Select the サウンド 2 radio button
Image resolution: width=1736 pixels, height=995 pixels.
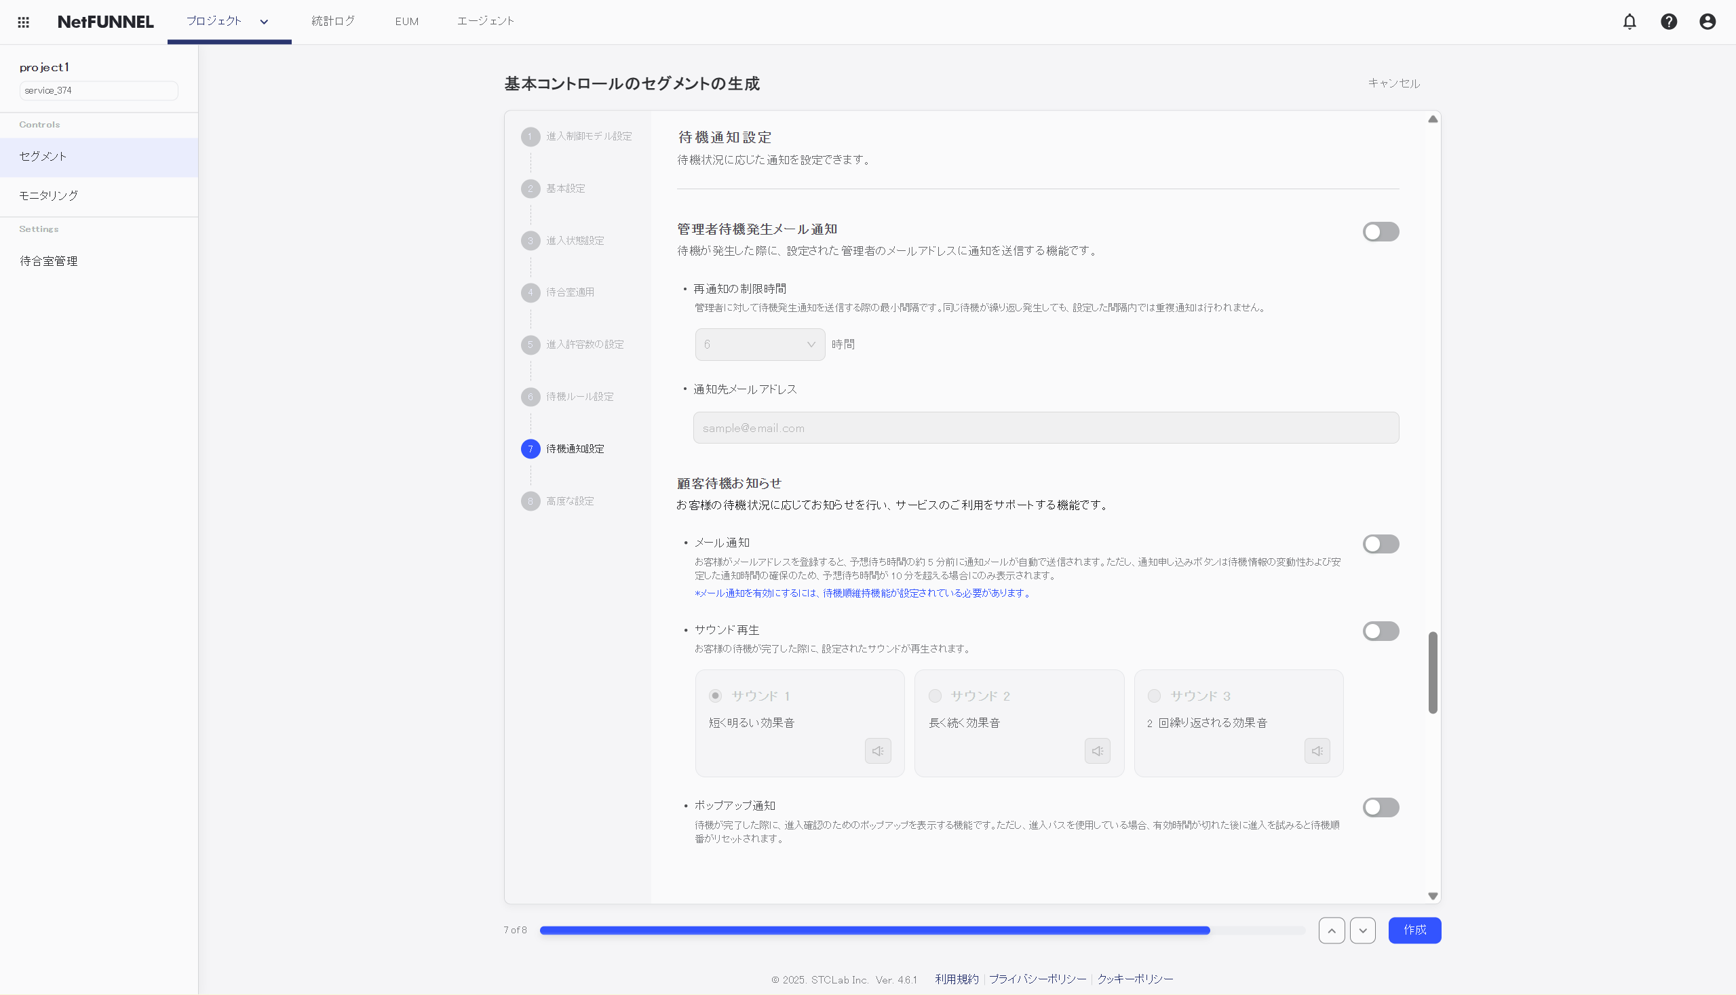(x=934, y=696)
